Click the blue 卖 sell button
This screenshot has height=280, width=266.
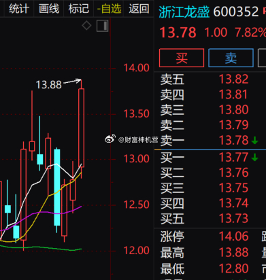click(x=231, y=58)
